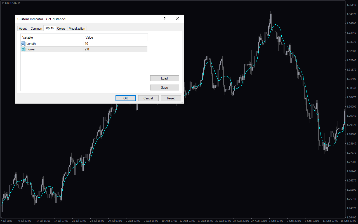
Task: Click the Power value 2.0
Action: [x=87, y=49]
